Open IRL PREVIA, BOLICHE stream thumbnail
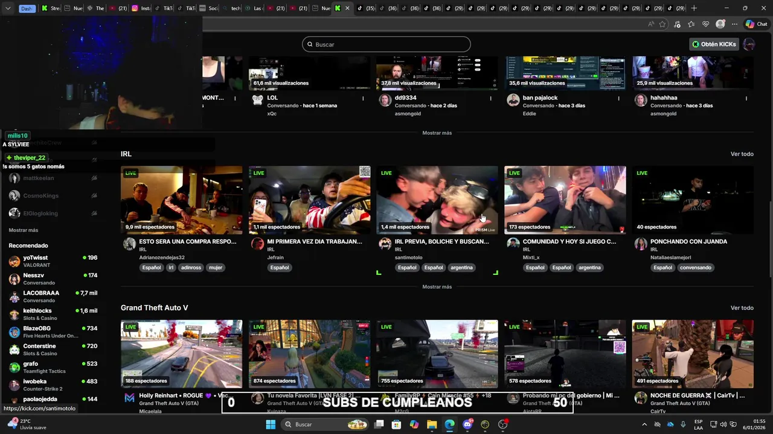The height and width of the screenshot is (434, 773). point(437,200)
